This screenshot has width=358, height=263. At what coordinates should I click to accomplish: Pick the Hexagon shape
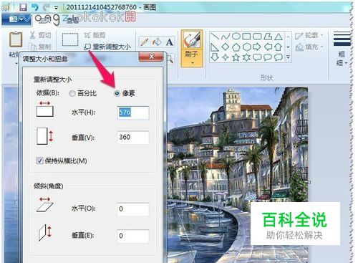tap(247, 47)
